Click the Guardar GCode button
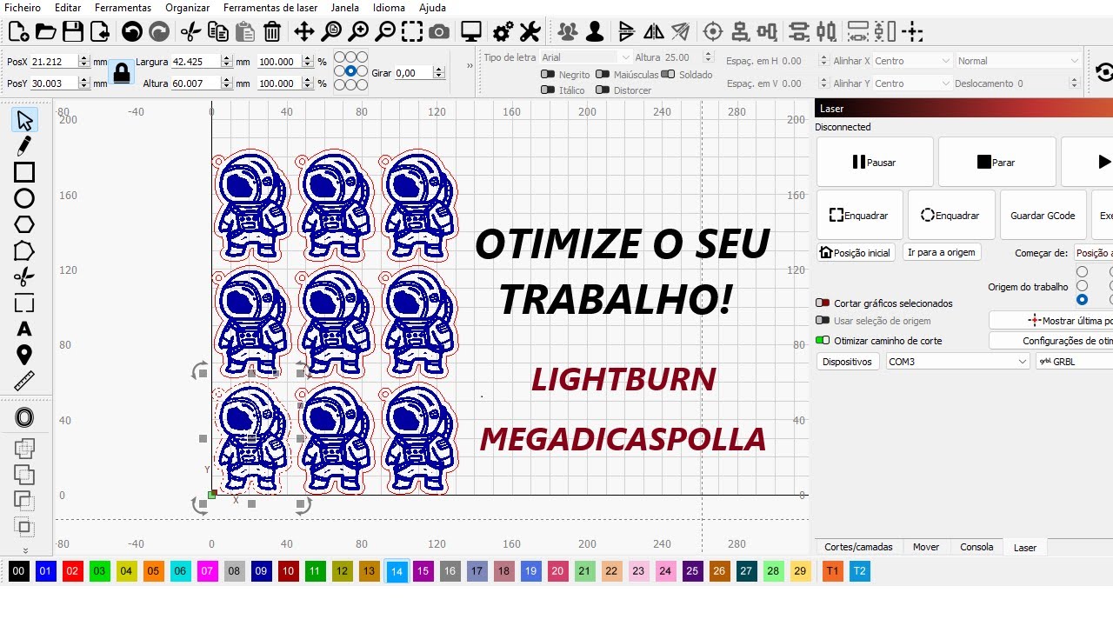This screenshot has width=1113, height=626. (x=1043, y=216)
